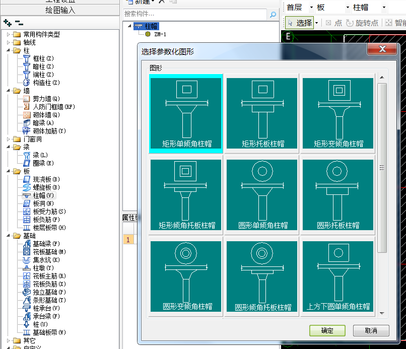Collapse the 板 folder
This screenshot has height=349, width=406.
[x=8, y=171]
